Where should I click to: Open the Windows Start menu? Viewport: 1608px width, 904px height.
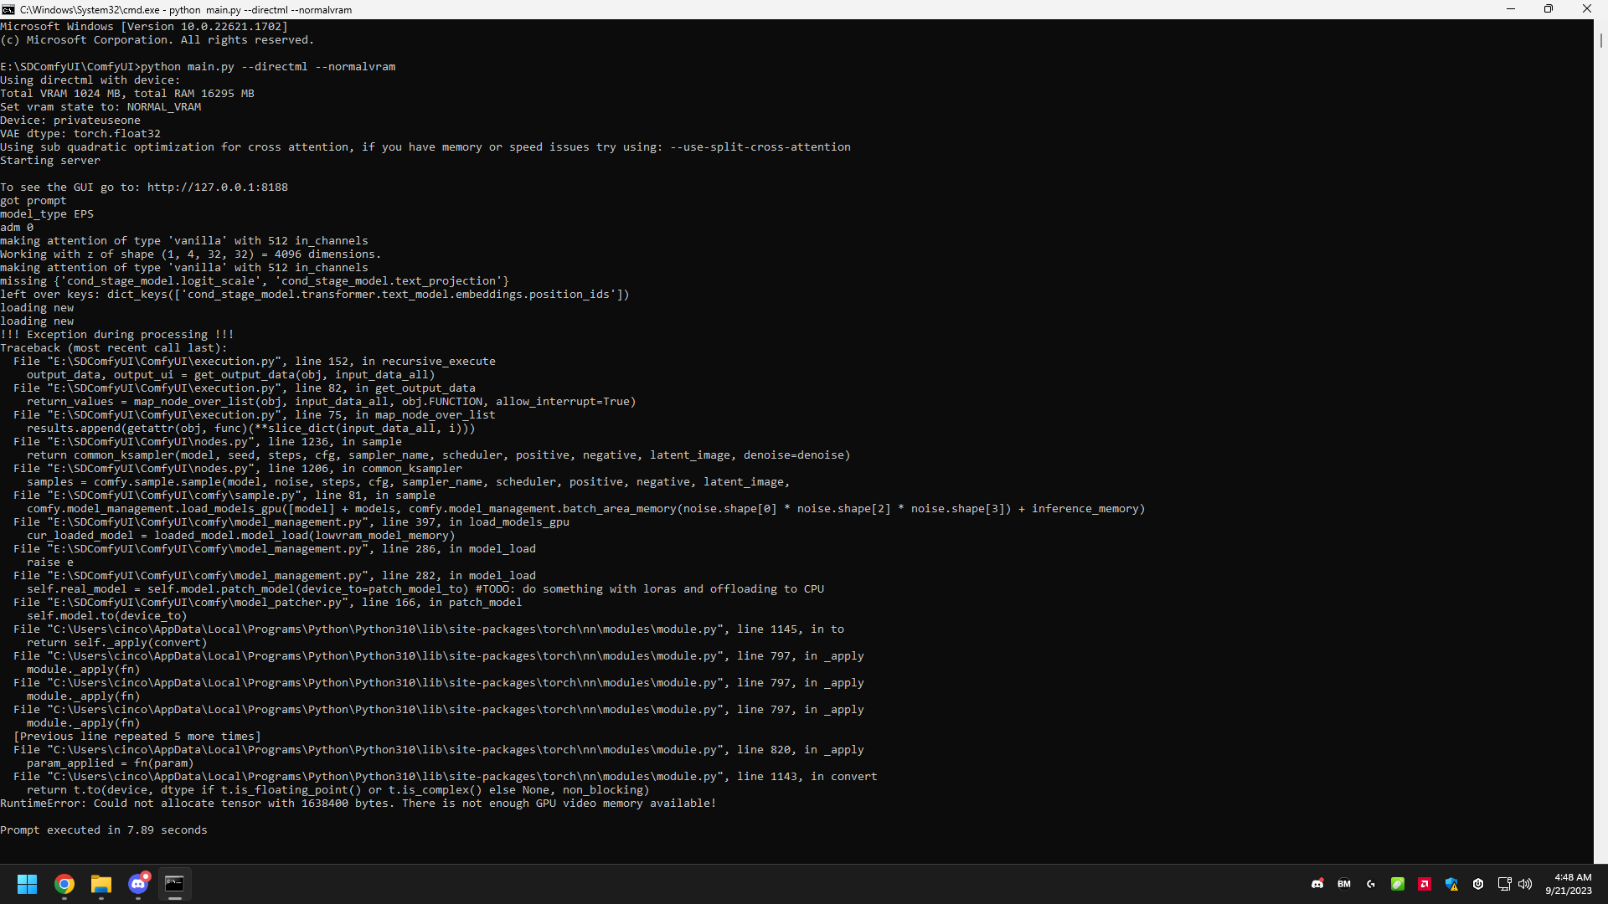[27, 884]
